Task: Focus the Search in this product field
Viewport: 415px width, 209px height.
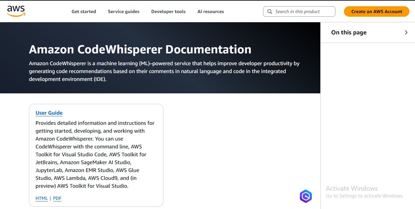Action: point(303,11)
